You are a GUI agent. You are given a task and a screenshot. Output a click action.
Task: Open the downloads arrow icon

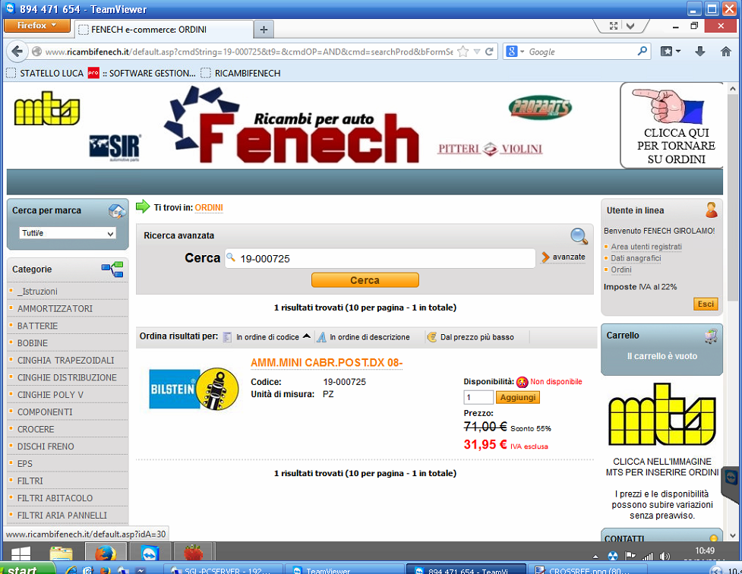pos(700,52)
